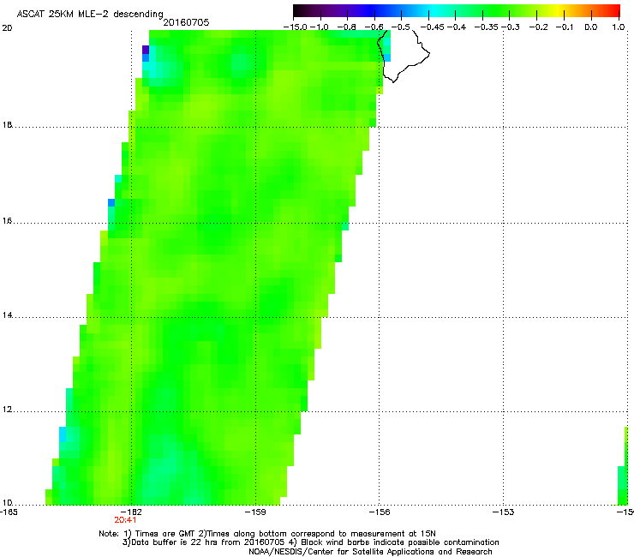The height and width of the screenshot is (557, 634).
Task: Select the -0.45 colorbar tick label
Action: (x=433, y=27)
